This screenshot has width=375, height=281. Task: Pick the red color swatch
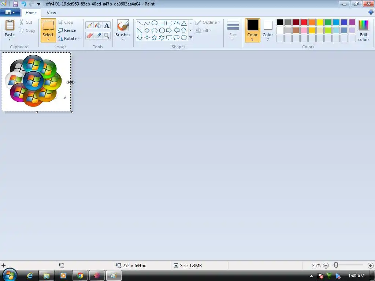coord(304,22)
